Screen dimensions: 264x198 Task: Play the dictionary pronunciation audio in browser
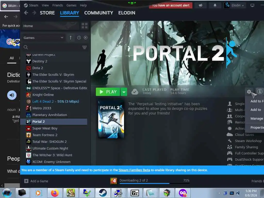coord(12,95)
